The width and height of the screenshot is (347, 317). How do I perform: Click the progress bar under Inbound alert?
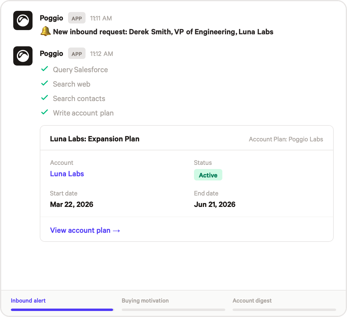pos(62,309)
